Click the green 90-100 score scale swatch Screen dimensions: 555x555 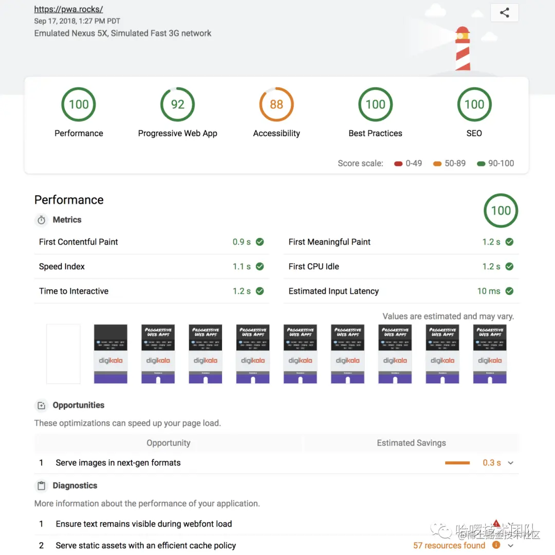[481, 164]
